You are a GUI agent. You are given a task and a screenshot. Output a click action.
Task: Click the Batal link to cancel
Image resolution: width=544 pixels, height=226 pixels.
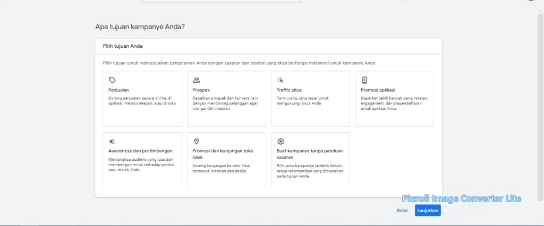402,211
